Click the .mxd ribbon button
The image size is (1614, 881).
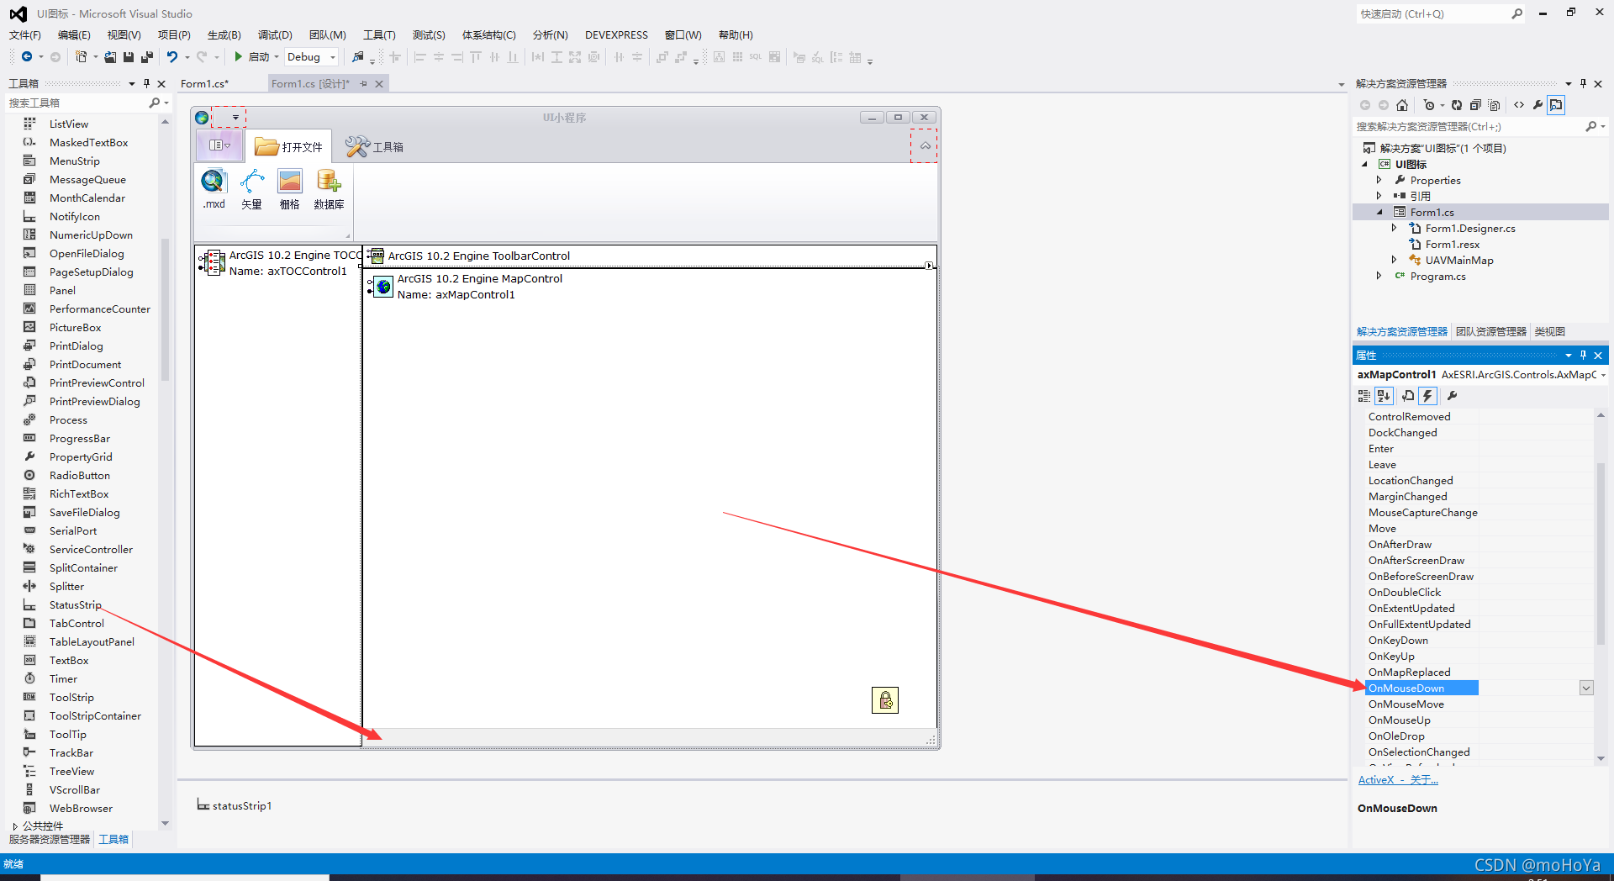tap(214, 189)
